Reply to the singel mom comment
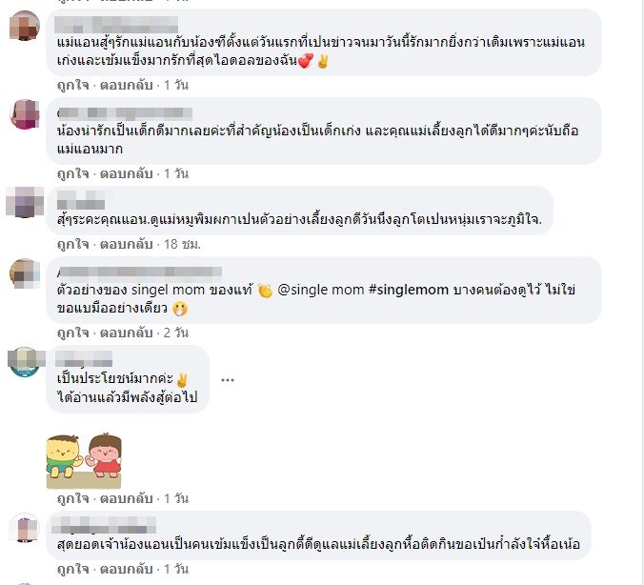The height and width of the screenshot is (585, 644). 127,333
